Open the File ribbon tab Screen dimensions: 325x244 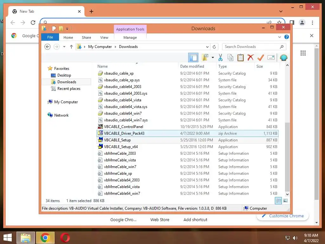50,37
